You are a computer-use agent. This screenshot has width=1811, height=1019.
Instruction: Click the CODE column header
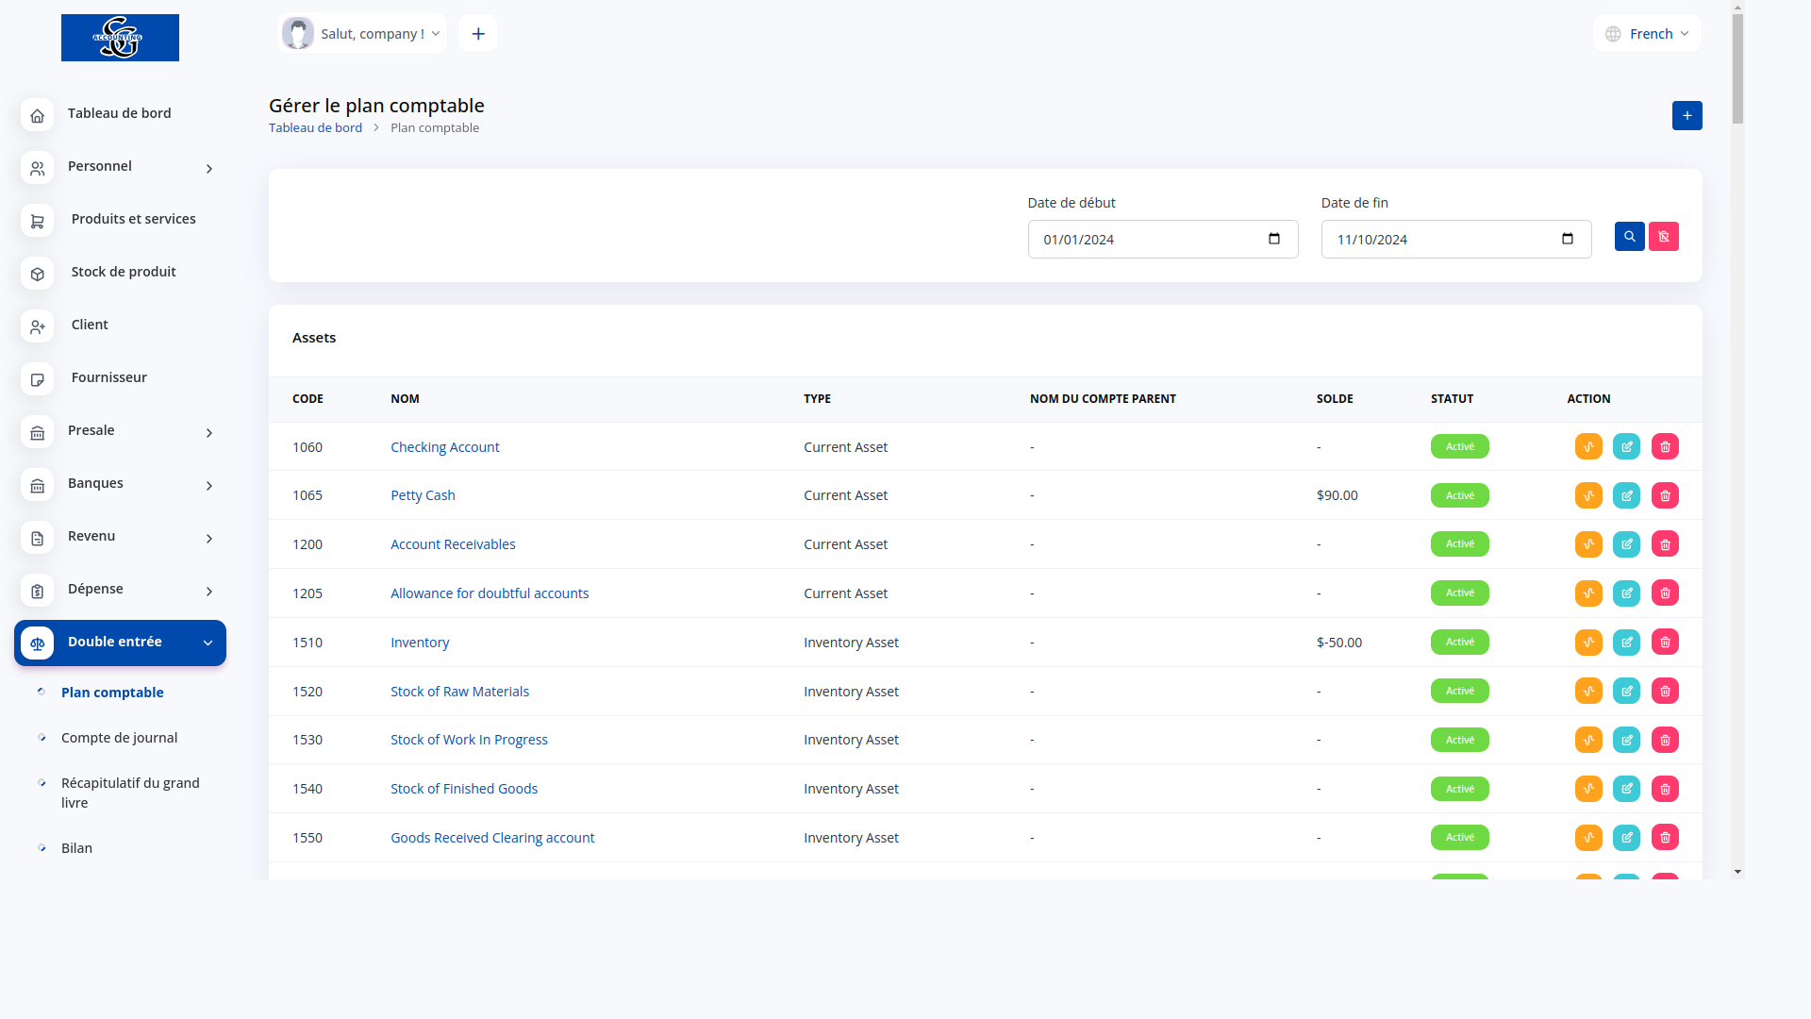[x=307, y=399]
